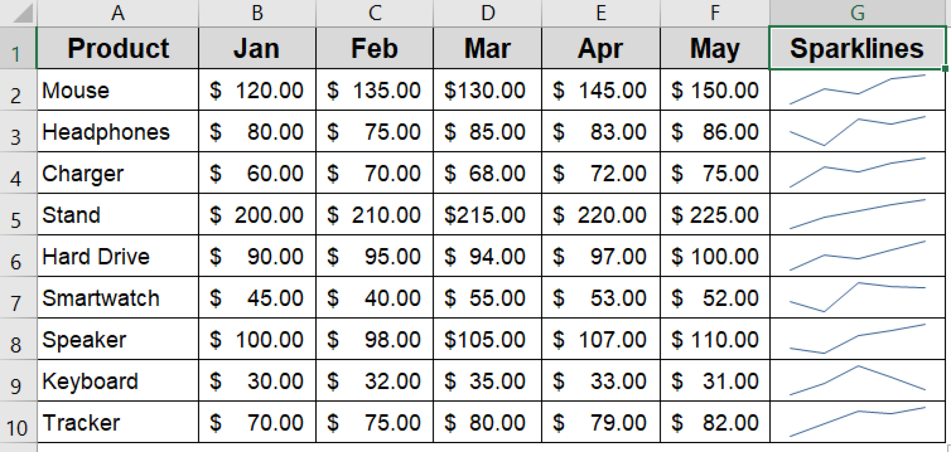Select row header 1

coord(15,48)
